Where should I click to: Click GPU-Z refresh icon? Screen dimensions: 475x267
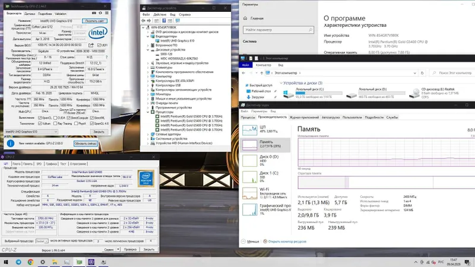pos(100,13)
